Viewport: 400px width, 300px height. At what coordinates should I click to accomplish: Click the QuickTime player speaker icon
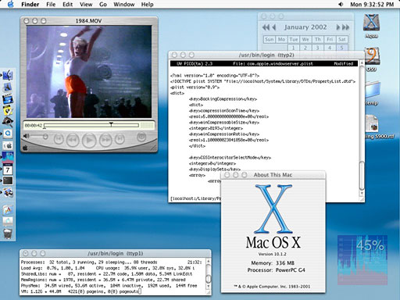point(26,136)
